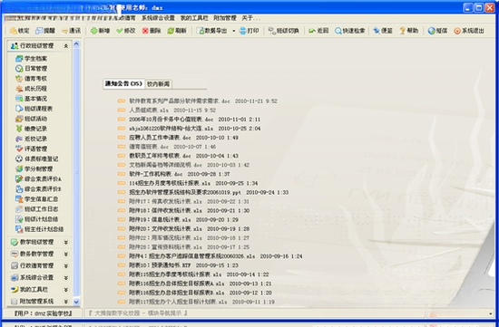Viewport: 499px width, 327px height.
Task: Open 班级计划总结 in the sidebar
Action: coord(37,219)
